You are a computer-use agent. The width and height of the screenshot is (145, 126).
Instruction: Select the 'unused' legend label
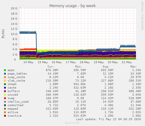13,95
